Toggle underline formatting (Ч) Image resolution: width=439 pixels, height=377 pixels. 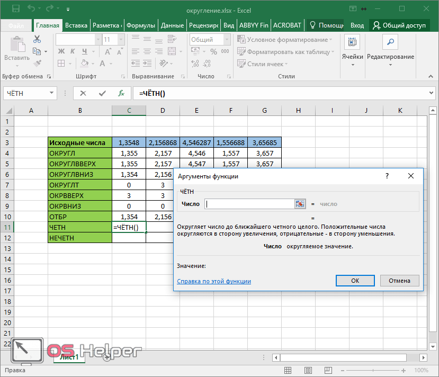coord(85,51)
